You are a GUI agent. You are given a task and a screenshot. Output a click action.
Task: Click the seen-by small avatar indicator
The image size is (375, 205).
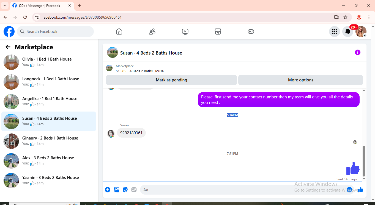pyautogui.click(x=355, y=142)
